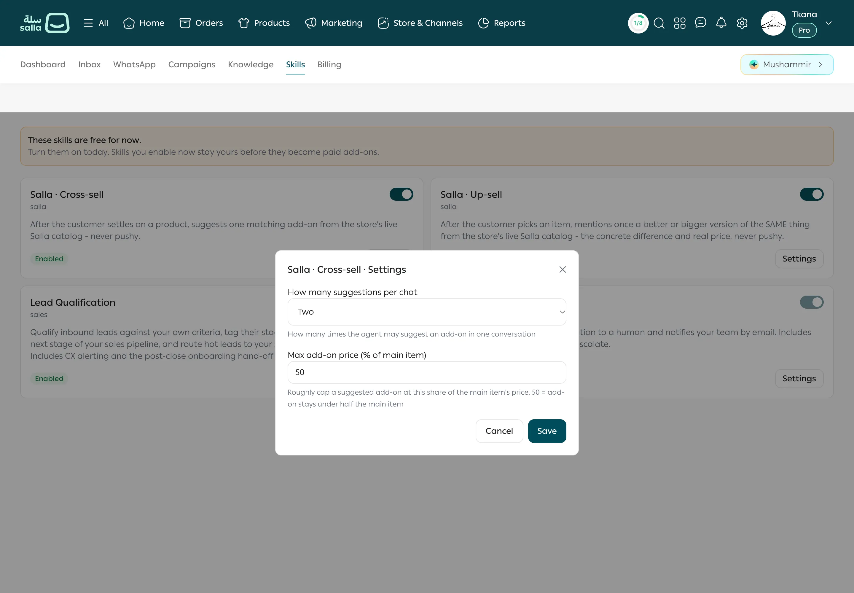This screenshot has height=593, width=854.
Task: Open the notifications bell
Action: pyautogui.click(x=721, y=23)
